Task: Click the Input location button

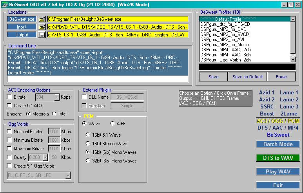Action: pos(22,27)
